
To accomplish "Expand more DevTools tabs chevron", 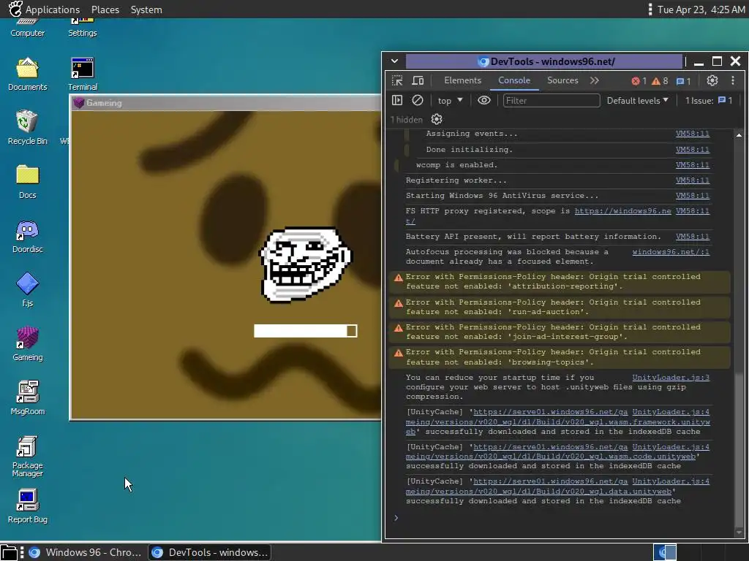I will [x=594, y=80].
